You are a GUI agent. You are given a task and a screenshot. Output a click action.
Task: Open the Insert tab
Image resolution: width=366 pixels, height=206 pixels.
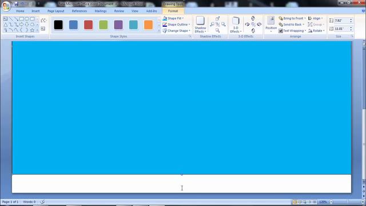pos(35,11)
